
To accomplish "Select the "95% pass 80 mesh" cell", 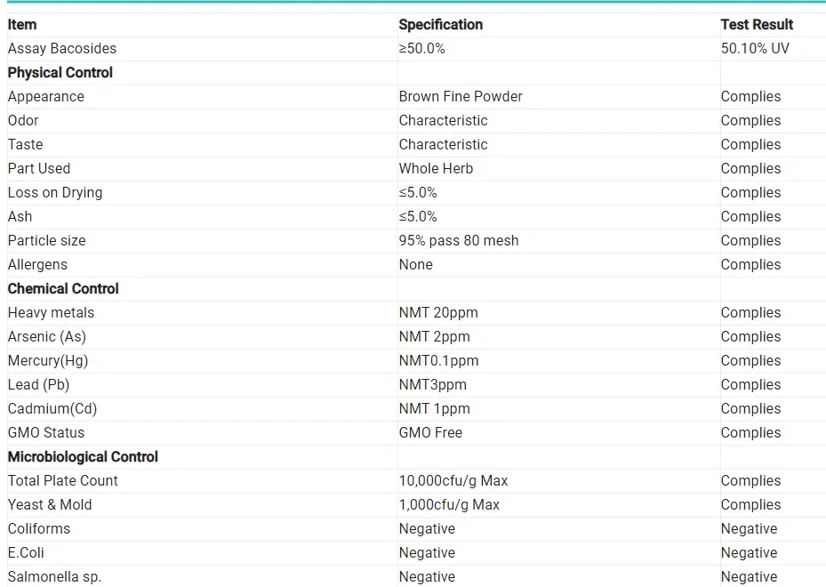I will 459,241.
